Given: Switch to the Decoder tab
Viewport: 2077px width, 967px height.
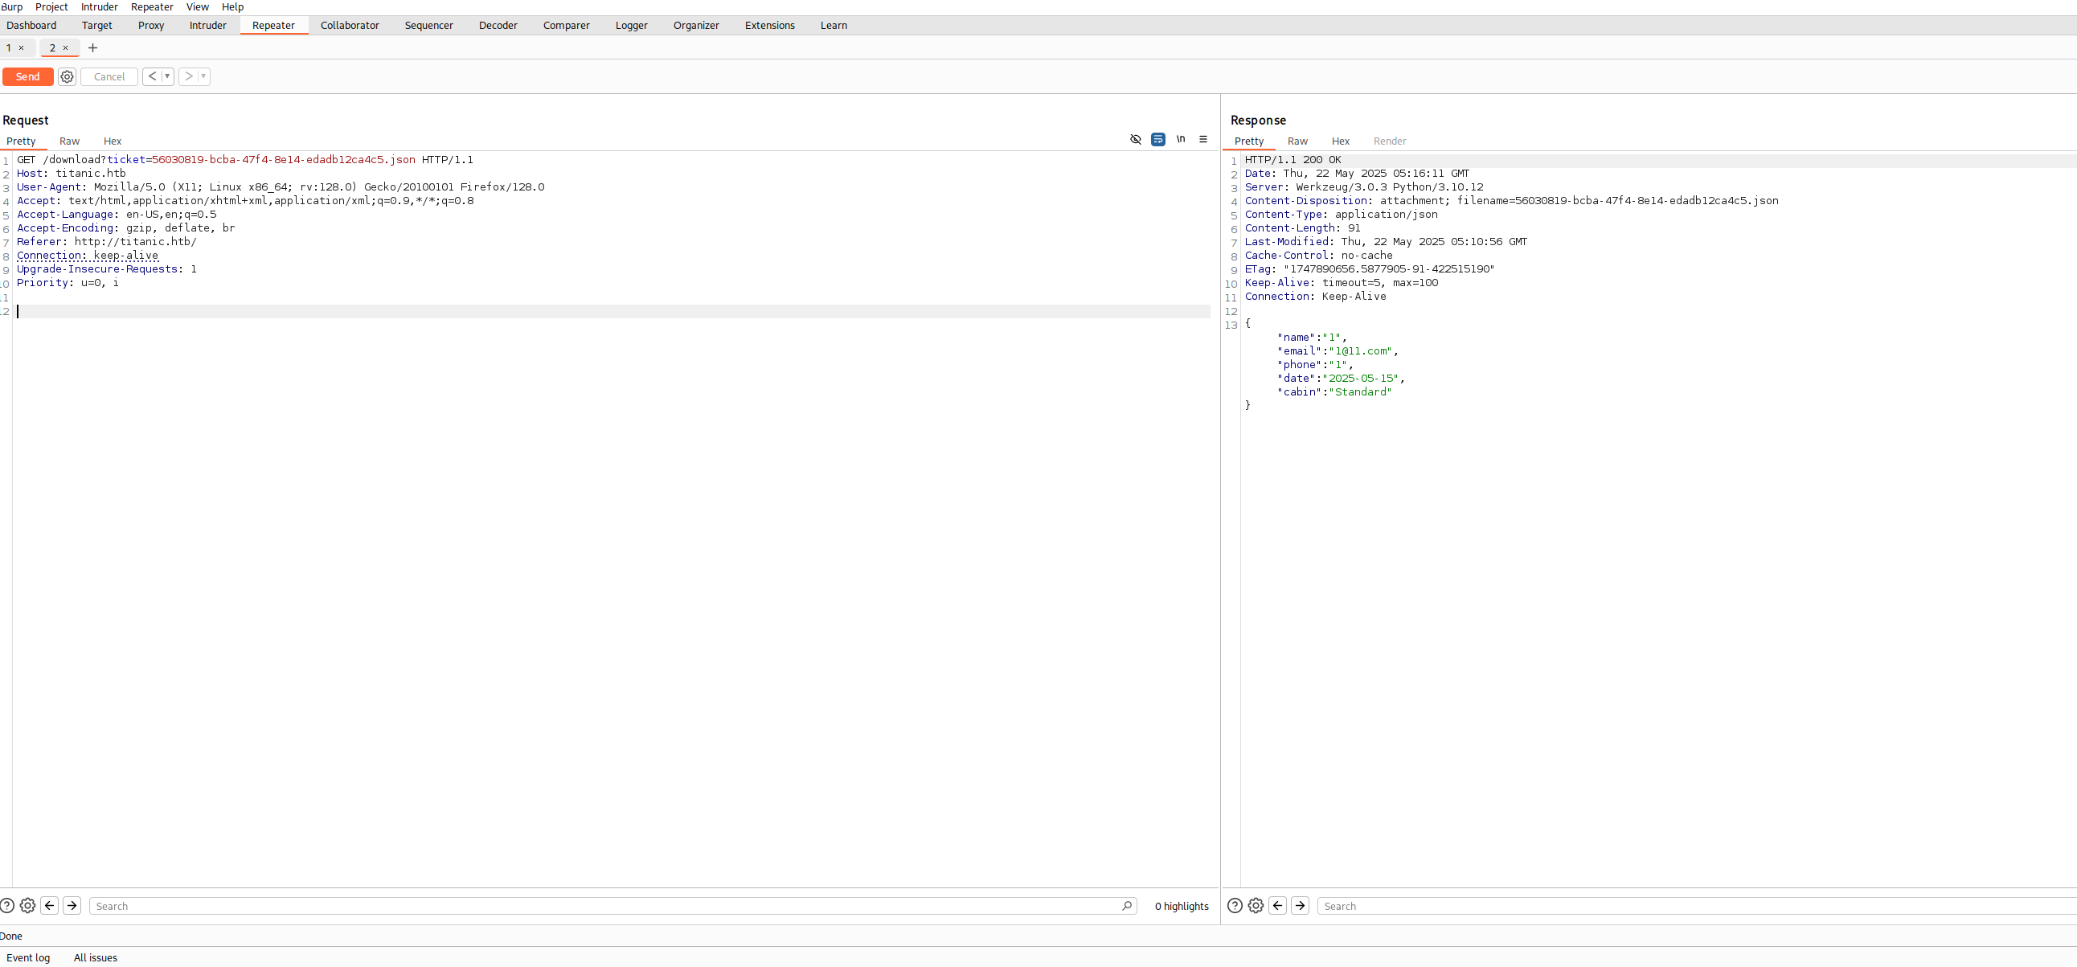Looking at the screenshot, I should coord(498,26).
